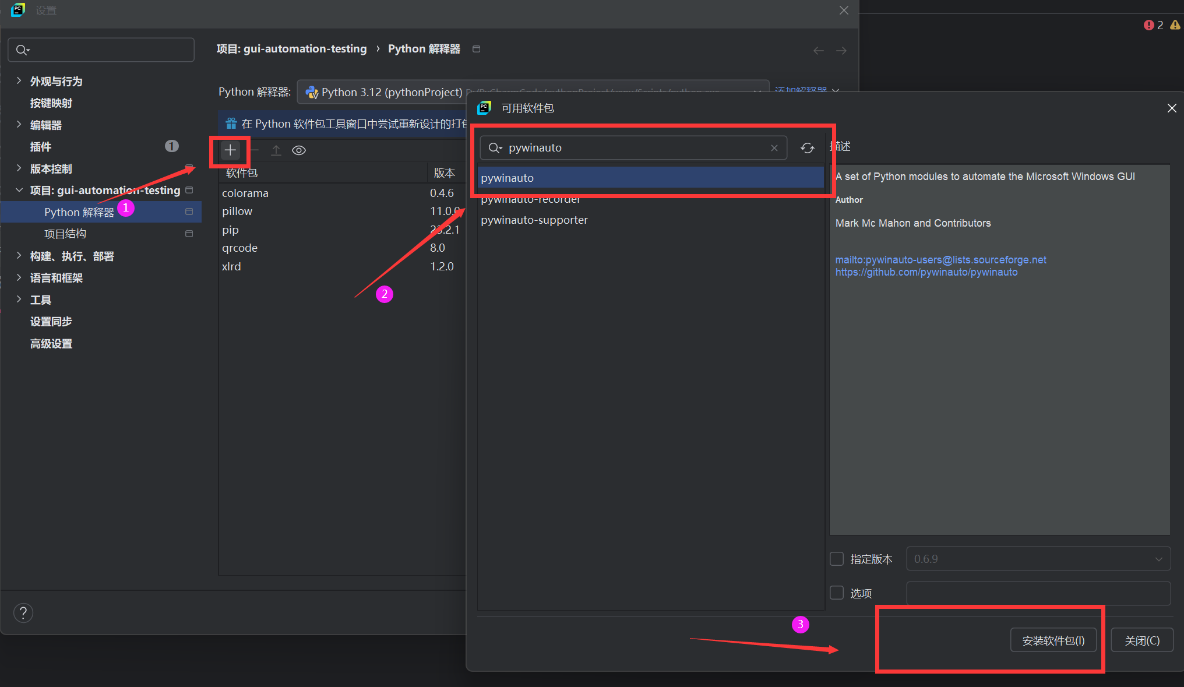The image size is (1184, 687).
Task: Open the pywinauto GitHub link
Action: point(926,272)
